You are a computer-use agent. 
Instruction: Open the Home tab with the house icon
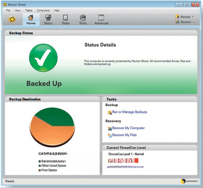pyautogui.click(x=31, y=18)
